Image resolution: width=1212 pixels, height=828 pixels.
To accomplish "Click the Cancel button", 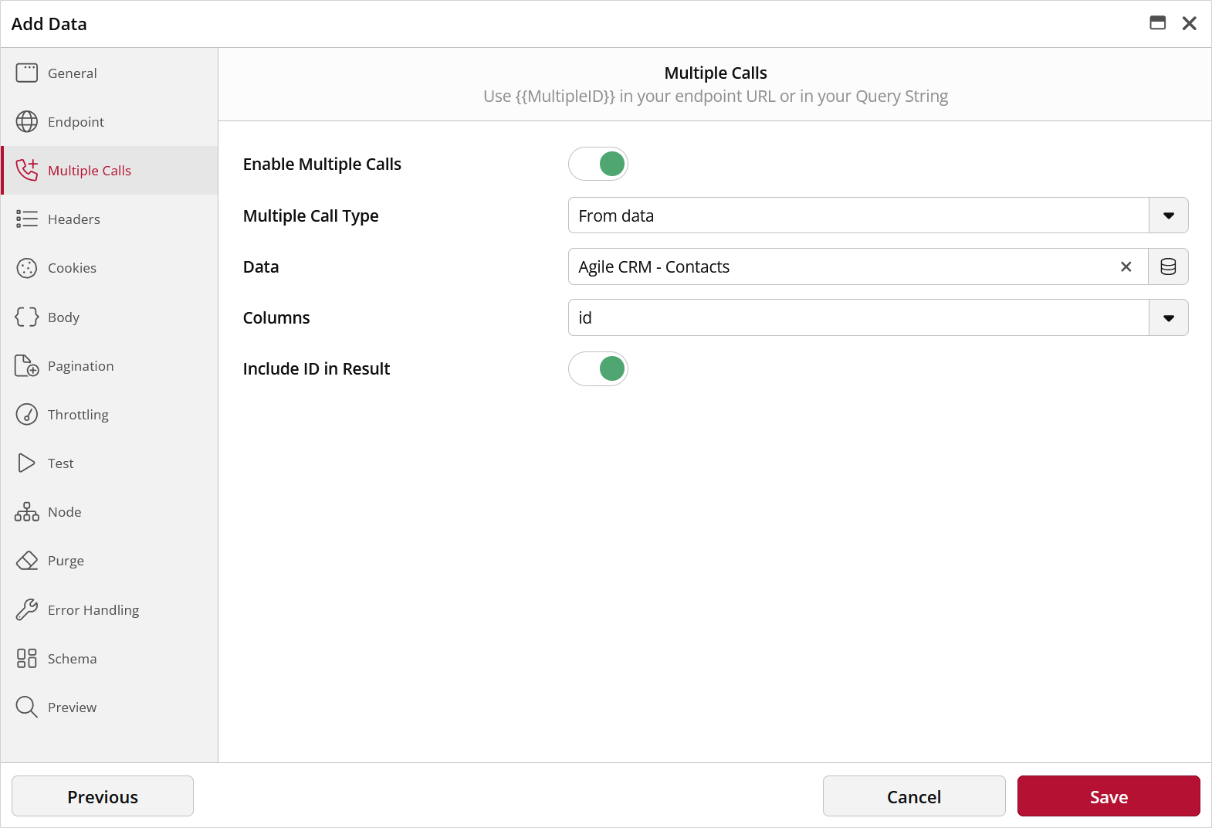I will 914,796.
